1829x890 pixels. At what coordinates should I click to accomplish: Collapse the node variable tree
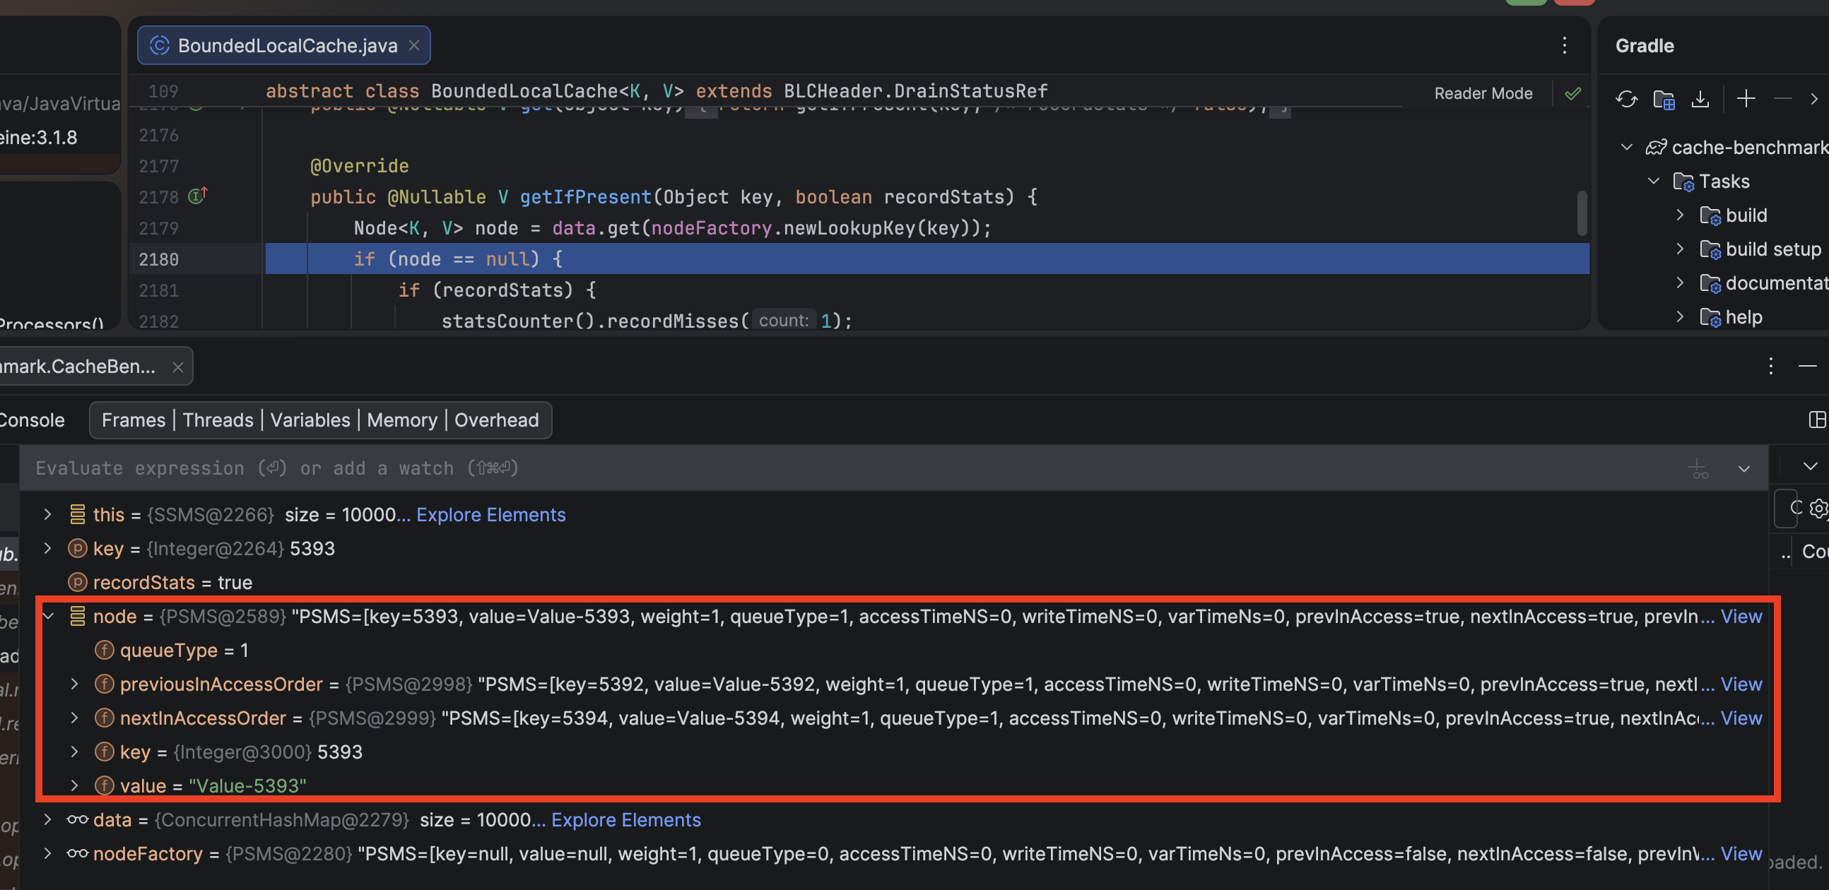47,616
